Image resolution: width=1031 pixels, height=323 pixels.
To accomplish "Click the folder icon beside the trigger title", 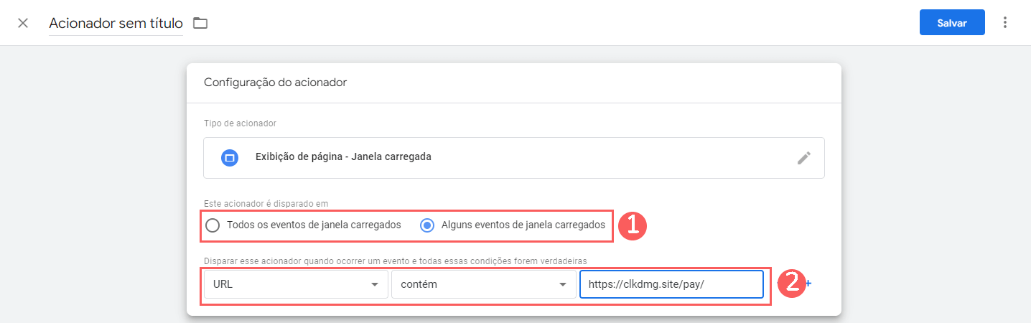I will pos(200,23).
